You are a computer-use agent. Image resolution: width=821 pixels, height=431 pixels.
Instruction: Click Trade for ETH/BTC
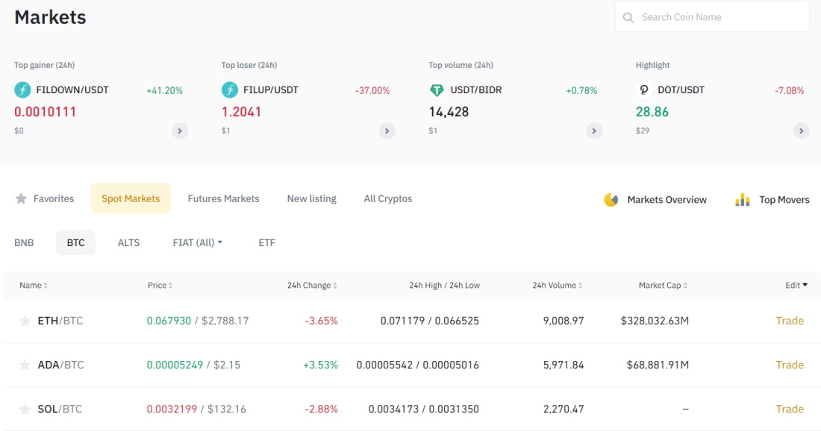point(790,321)
